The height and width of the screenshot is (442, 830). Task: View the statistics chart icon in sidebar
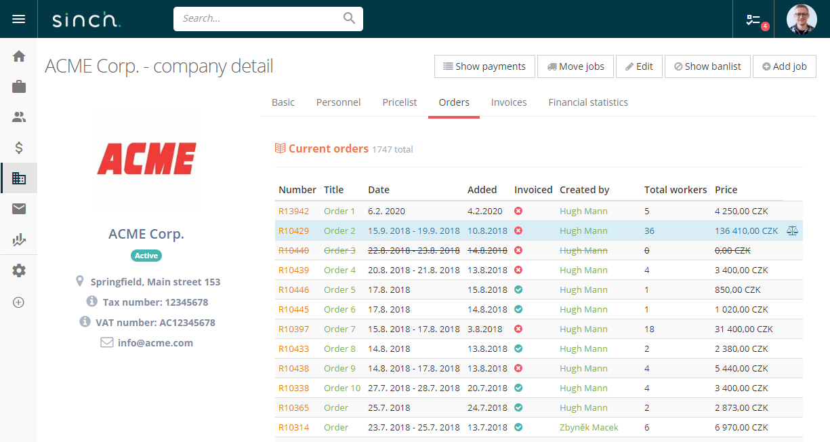pyautogui.click(x=19, y=239)
